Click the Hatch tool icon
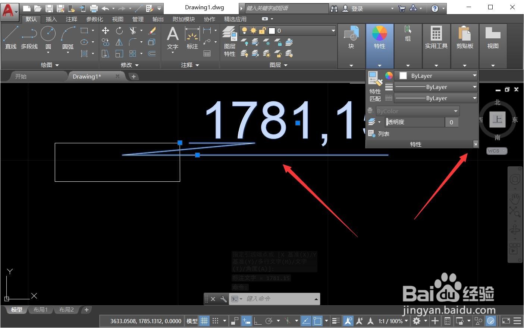524x328 pixels. pos(85,54)
